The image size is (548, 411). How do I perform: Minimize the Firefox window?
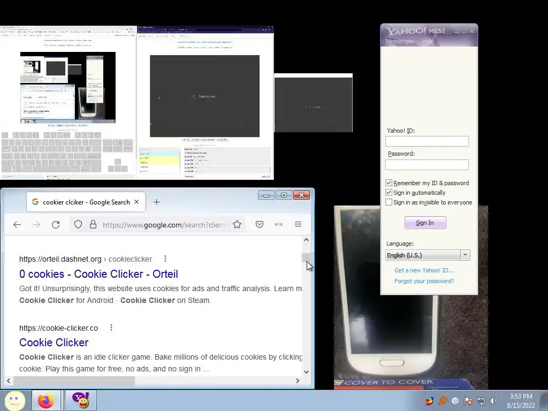pyautogui.click(x=266, y=195)
